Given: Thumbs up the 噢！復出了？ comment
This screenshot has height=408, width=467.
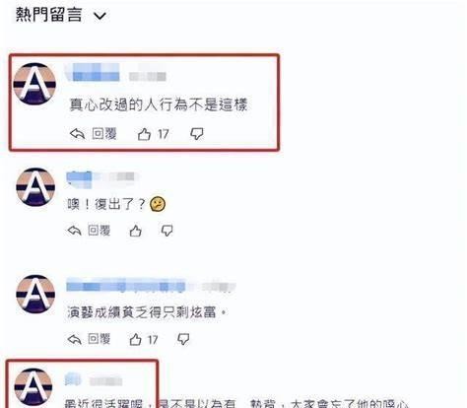Looking at the screenshot, I should pyautogui.click(x=135, y=231).
